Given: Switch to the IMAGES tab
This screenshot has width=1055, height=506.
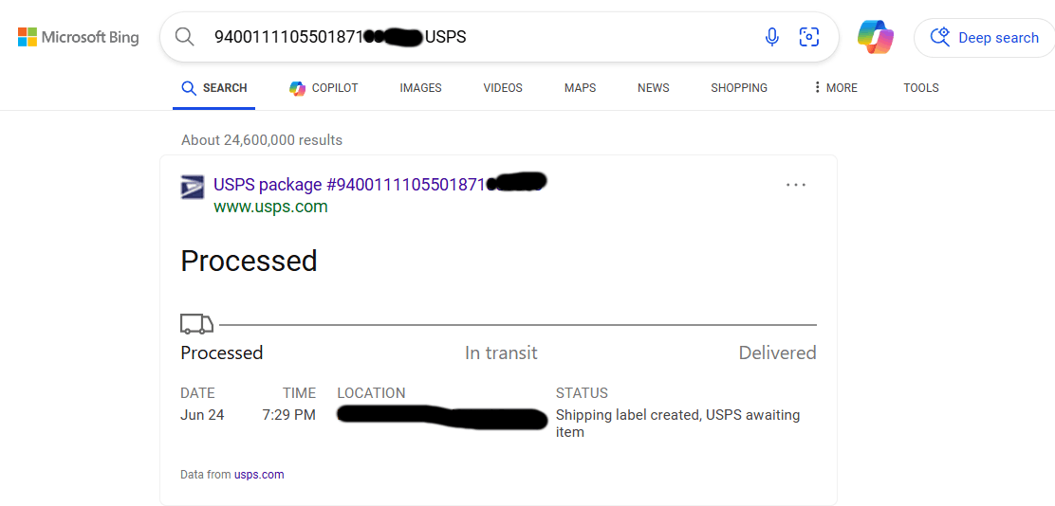Looking at the screenshot, I should [x=420, y=87].
